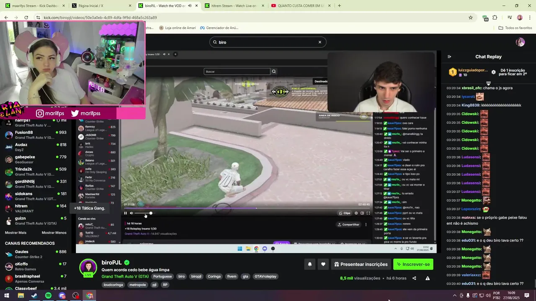Click the Clipe button in the player
This screenshot has width=536, height=301.
coord(345,213)
